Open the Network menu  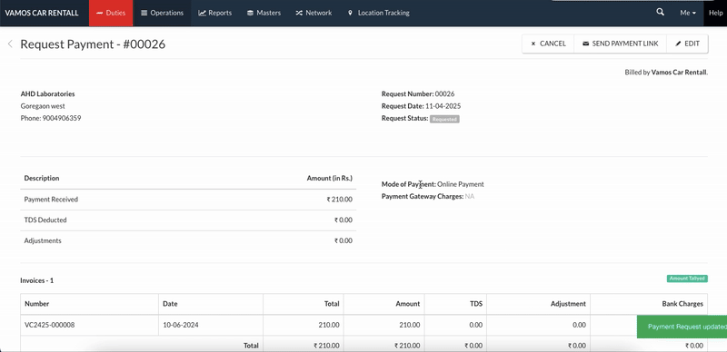pos(314,13)
